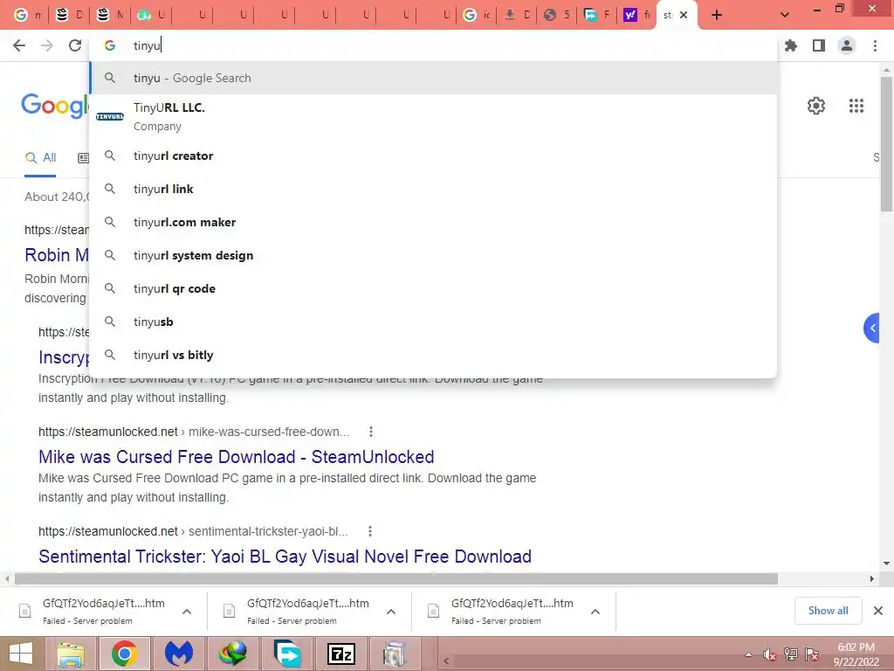Switch to the first Google tab
894x671 pixels.
(27, 16)
